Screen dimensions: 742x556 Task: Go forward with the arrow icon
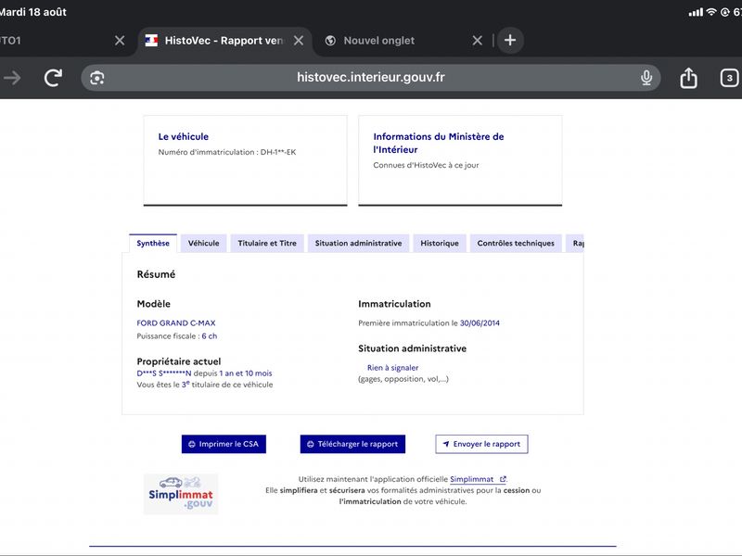(12, 78)
